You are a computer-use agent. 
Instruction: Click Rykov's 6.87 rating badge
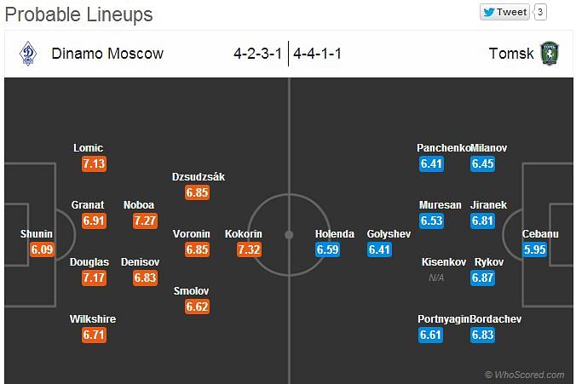(x=482, y=278)
